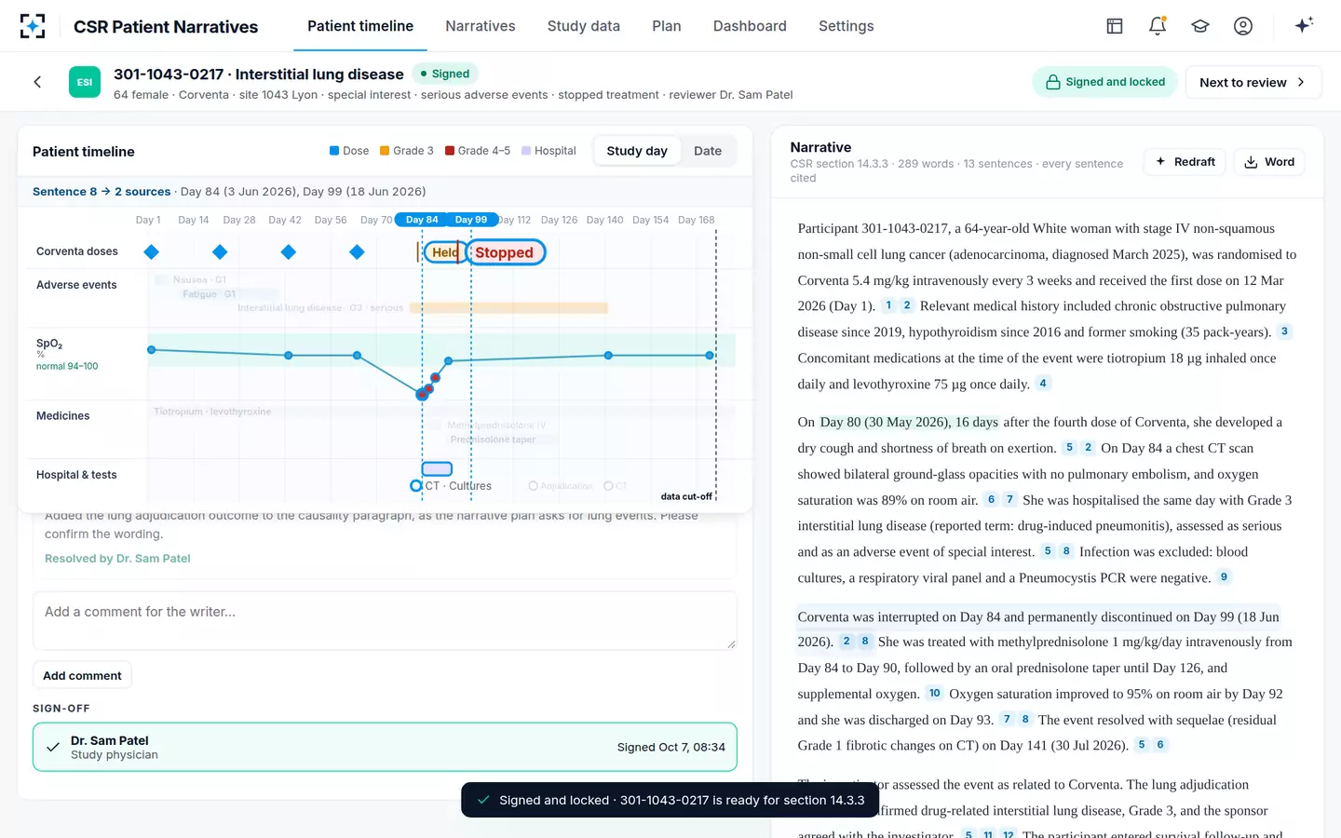Click the 'normal 94–100' SpO2 label
The width and height of the screenshot is (1341, 838).
(67, 367)
